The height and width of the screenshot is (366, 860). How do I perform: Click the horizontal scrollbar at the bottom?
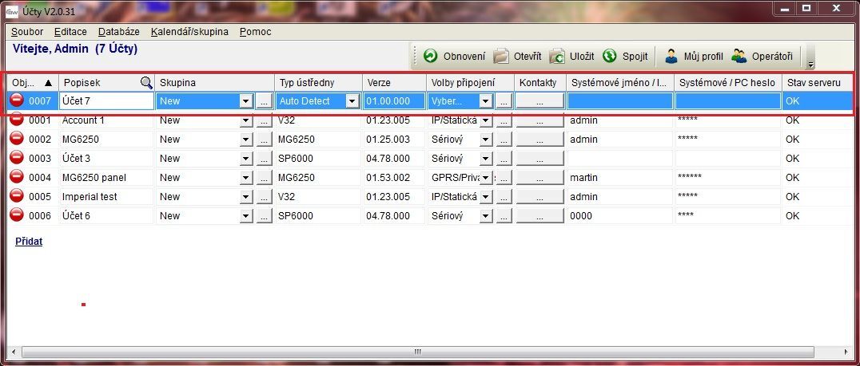pyautogui.click(x=416, y=352)
